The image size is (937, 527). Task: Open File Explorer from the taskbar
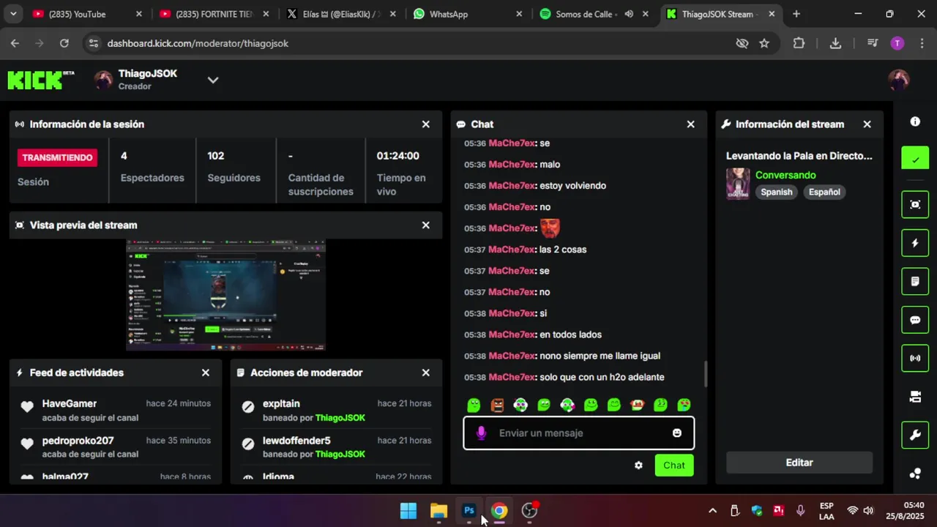coord(438,511)
